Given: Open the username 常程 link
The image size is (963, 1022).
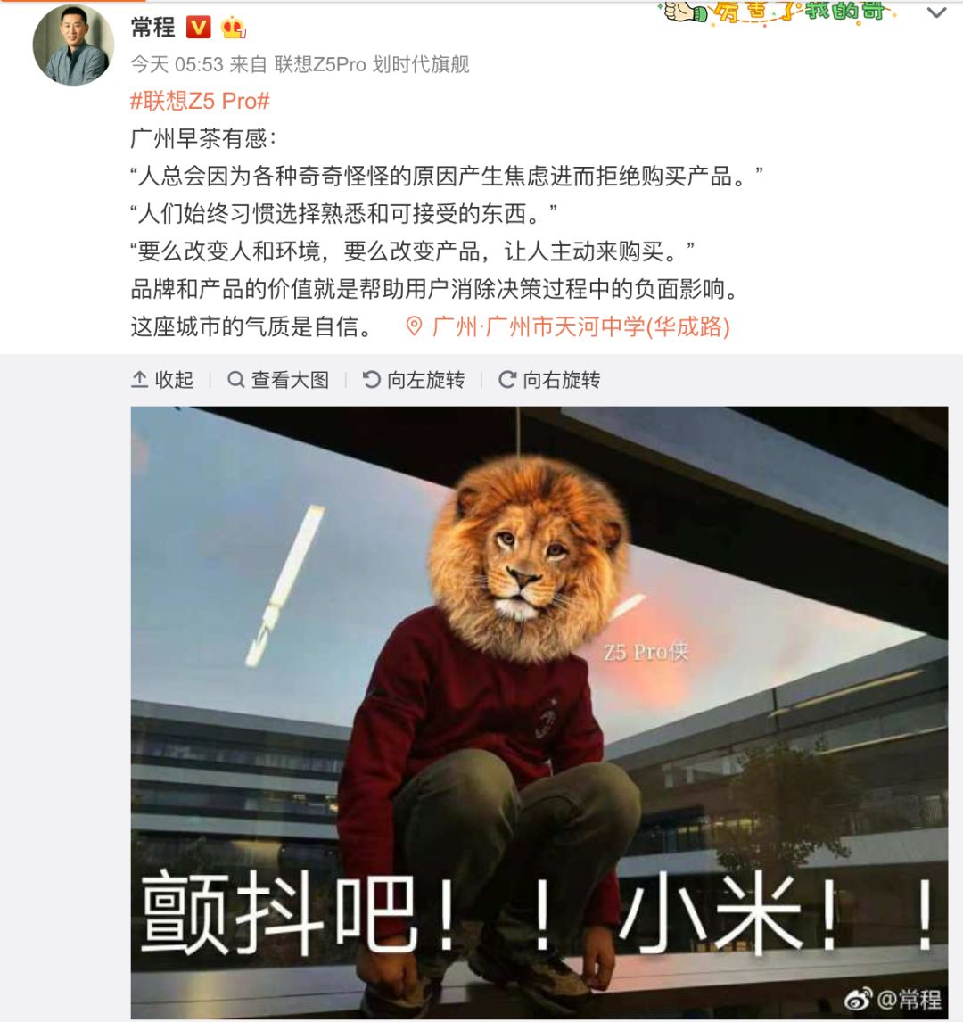Looking at the screenshot, I should [x=153, y=28].
